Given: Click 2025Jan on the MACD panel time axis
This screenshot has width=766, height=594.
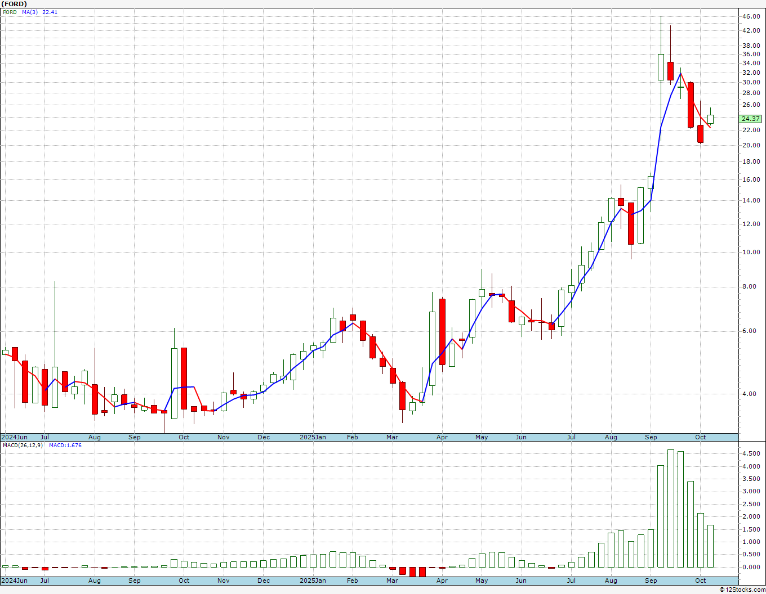Looking at the screenshot, I should pyautogui.click(x=313, y=580).
